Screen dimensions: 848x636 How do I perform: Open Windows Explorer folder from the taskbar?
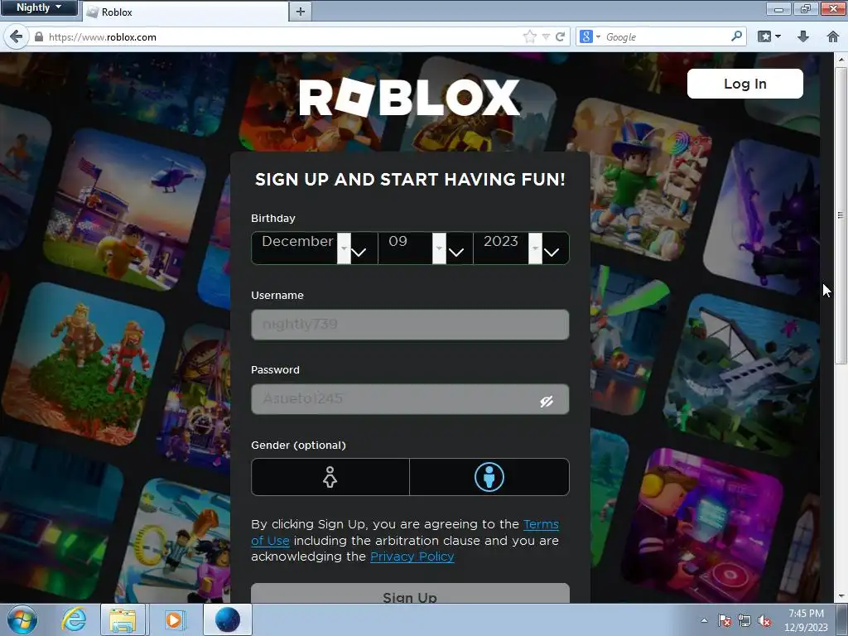(x=123, y=619)
